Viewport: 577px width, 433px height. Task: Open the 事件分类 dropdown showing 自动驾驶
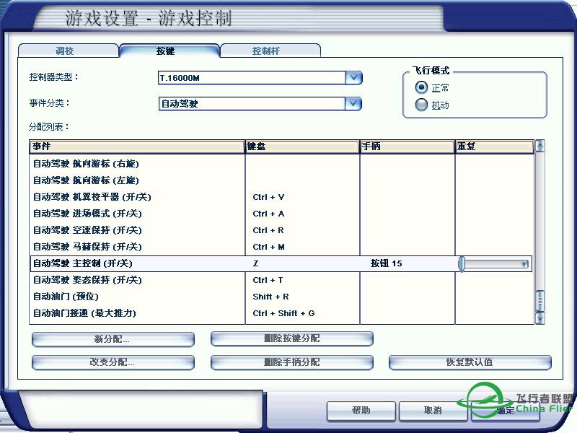[x=256, y=103]
